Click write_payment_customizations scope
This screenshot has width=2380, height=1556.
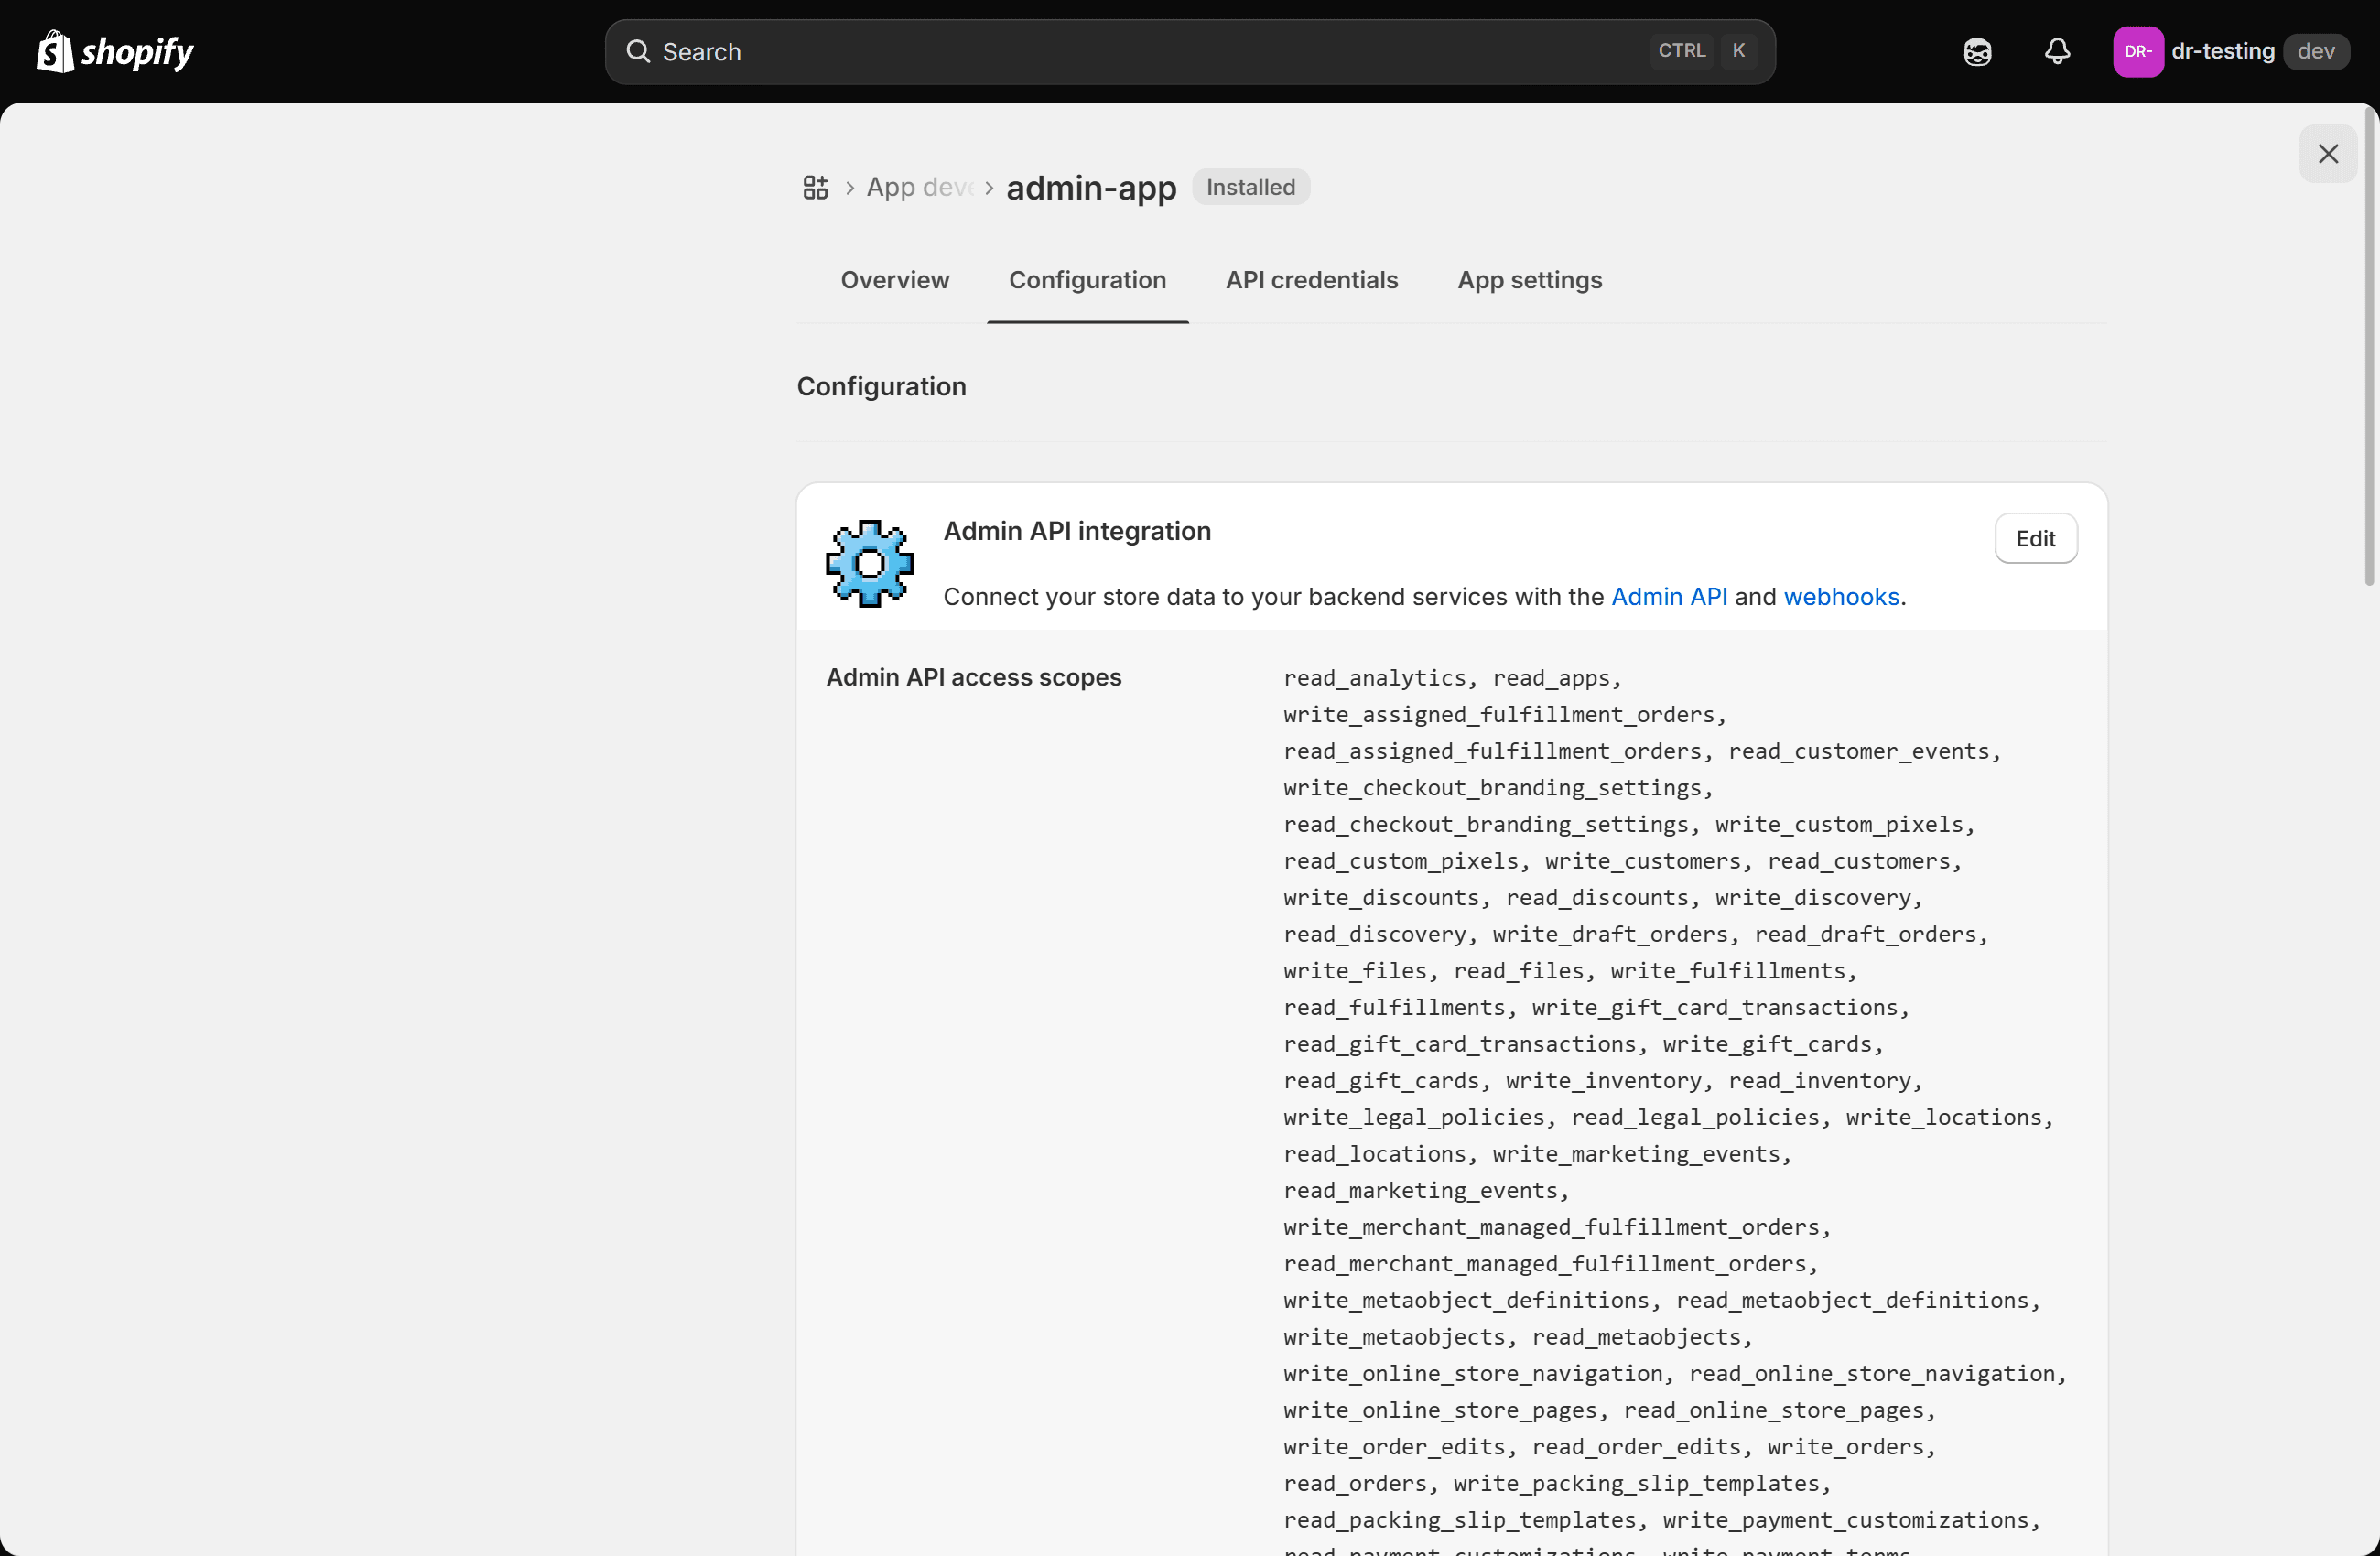pos(1845,1520)
